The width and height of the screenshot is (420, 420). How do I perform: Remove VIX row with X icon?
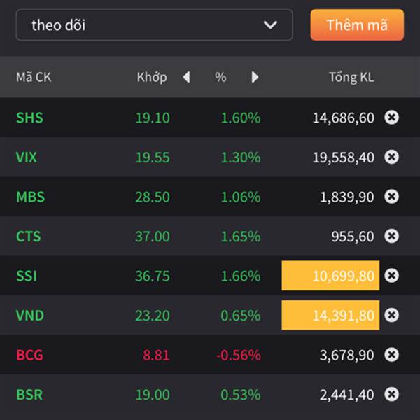pyautogui.click(x=391, y=157)
